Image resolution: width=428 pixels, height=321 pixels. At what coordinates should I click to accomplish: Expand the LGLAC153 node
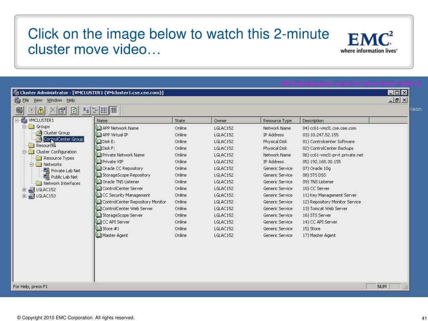coord(24,196)
